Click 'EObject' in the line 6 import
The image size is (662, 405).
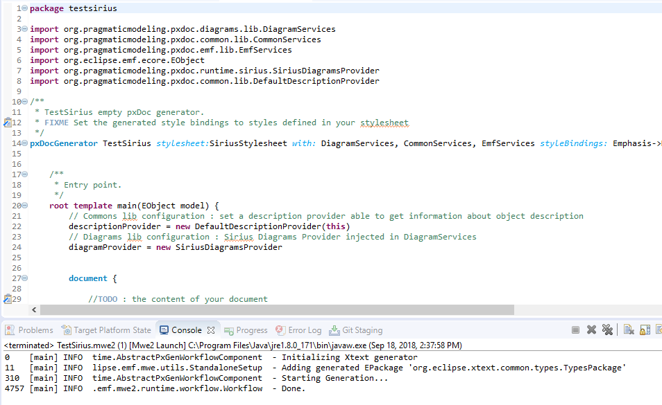[187, 60]
